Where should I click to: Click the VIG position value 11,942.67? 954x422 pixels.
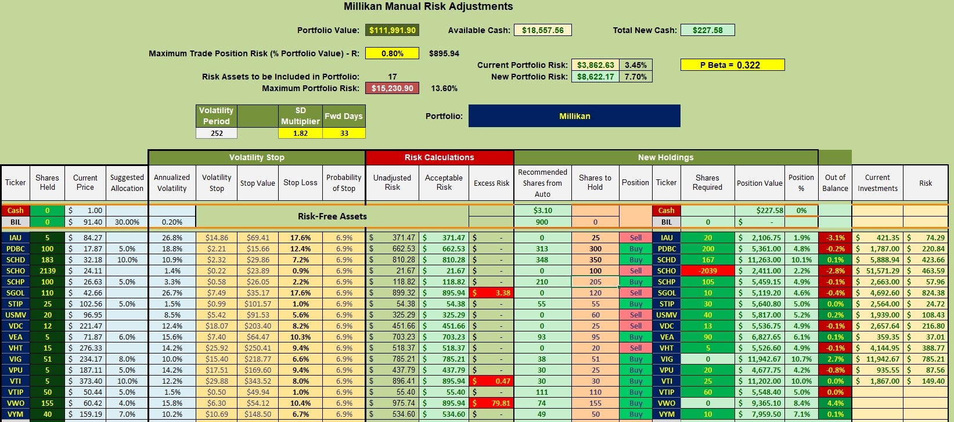click(x=760, y=359)
